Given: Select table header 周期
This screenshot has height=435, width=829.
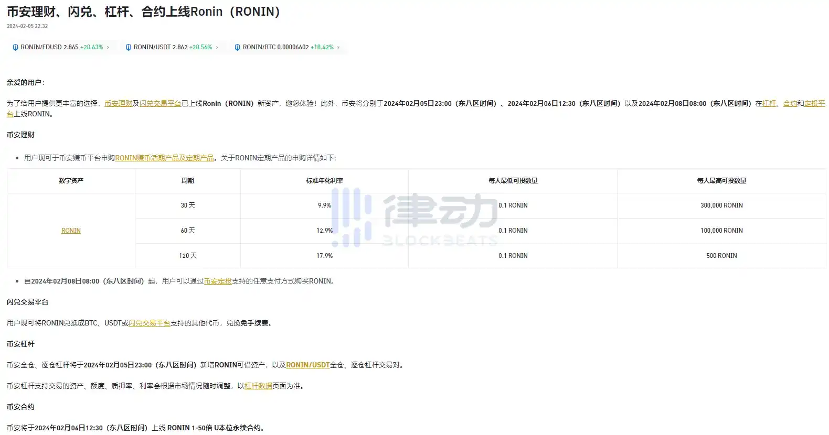Looking at the screenshot, I should click(188, 181).
